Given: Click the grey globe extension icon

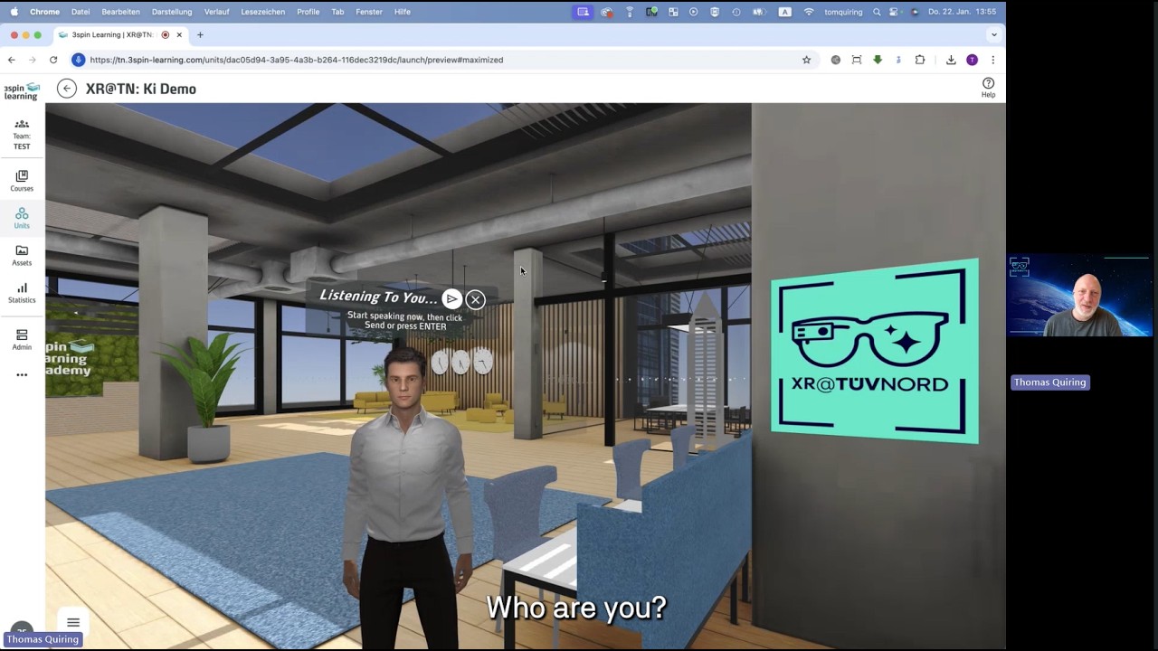Looking at the screenshot, I should pyautogui.click(x=835, y=60).
